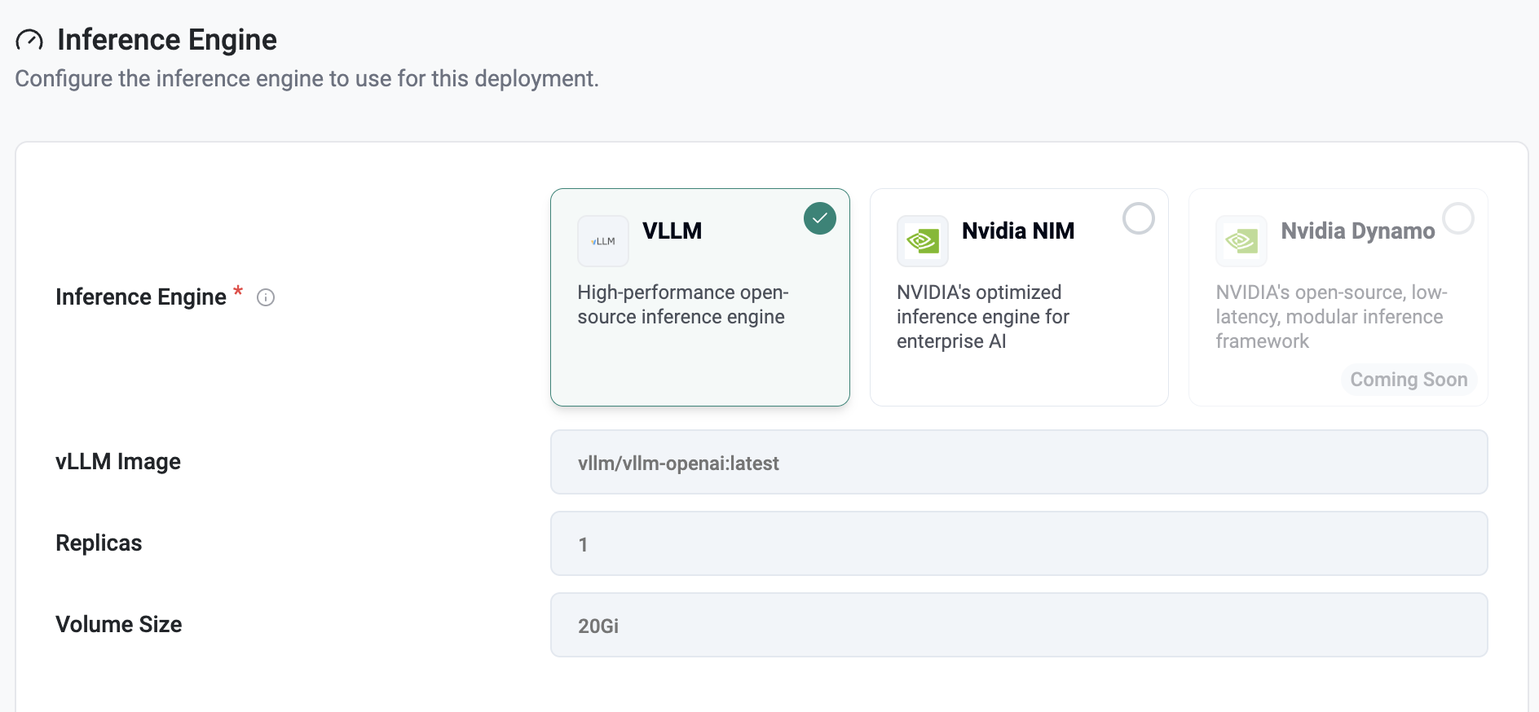Image resolution: width=1539 pixels, height=712 pixels.
Task: Click the VLLM card title
Action: click(x=672, y=231)
